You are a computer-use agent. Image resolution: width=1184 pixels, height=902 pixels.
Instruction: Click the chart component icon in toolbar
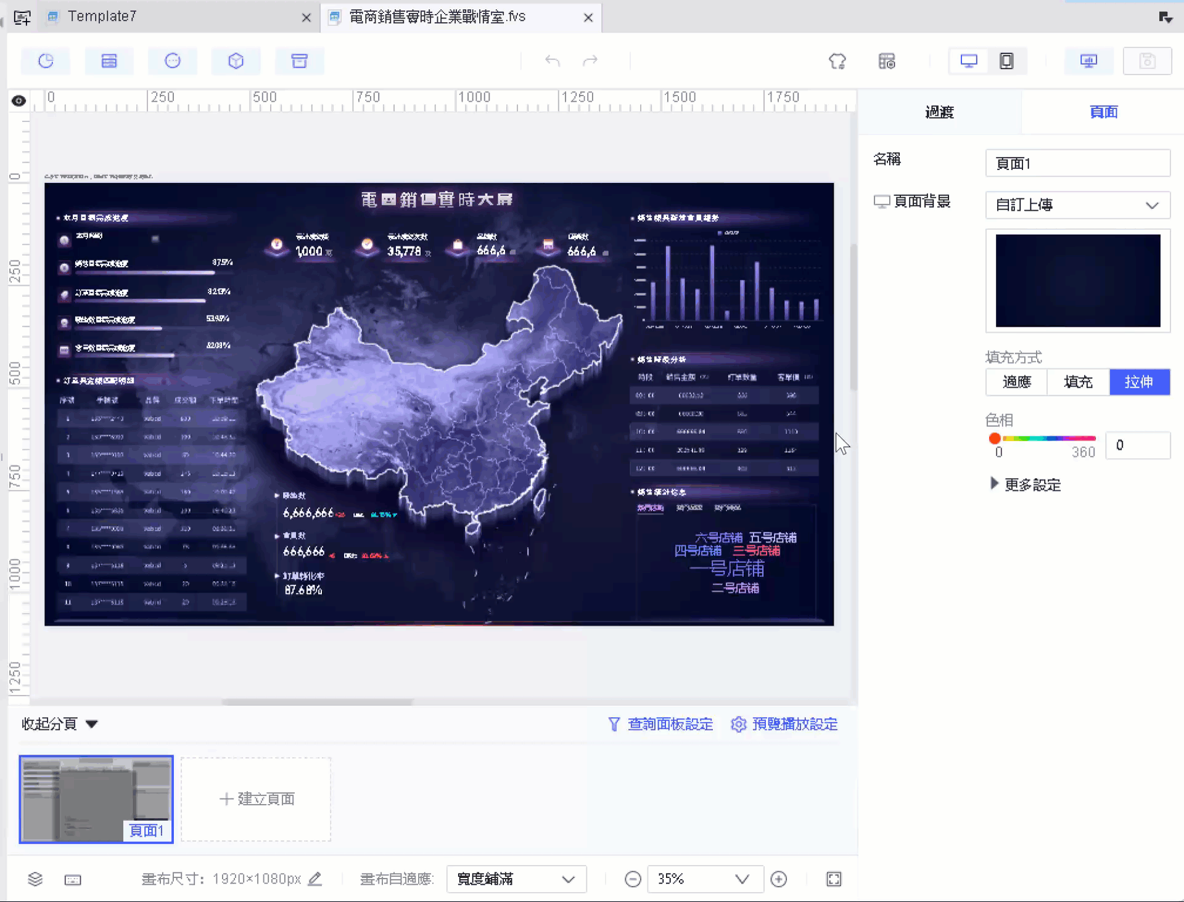46,61
